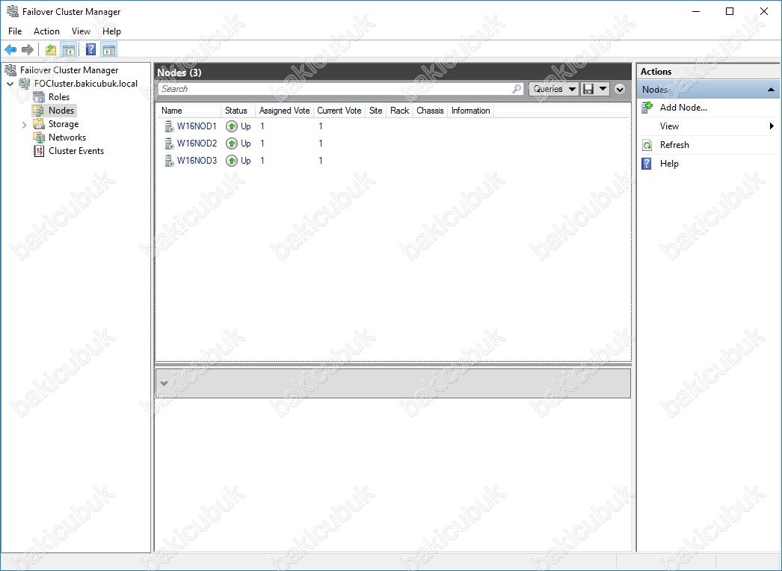Click the round expand chevron next to Queries

coord(620,89)
